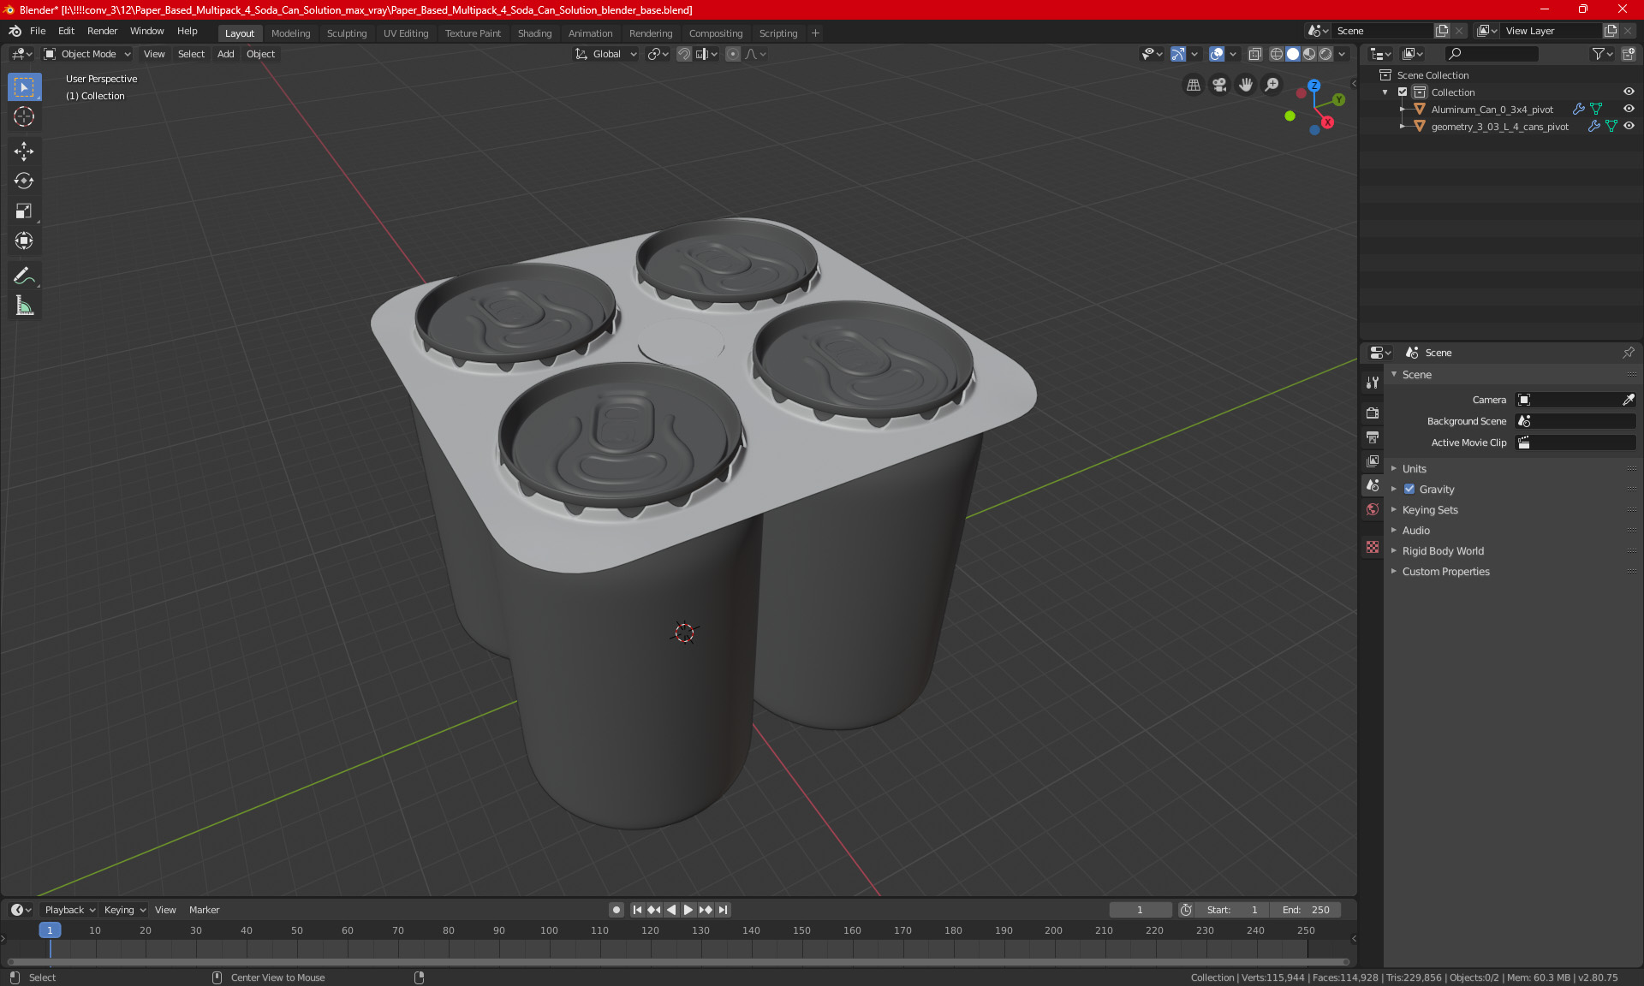The width and height of the screenshot is (1644, 986).
Task: Expand the Audio panel
Action: tap(1415, 530)
